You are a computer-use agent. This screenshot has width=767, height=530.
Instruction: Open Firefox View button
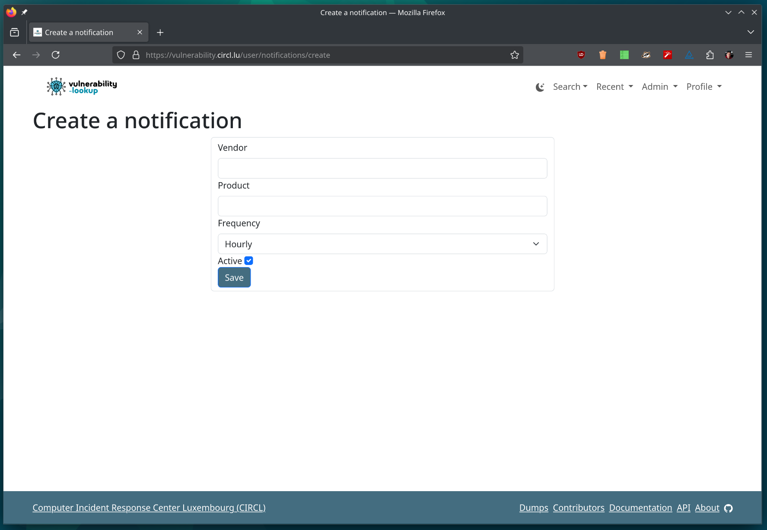(14, 32)
